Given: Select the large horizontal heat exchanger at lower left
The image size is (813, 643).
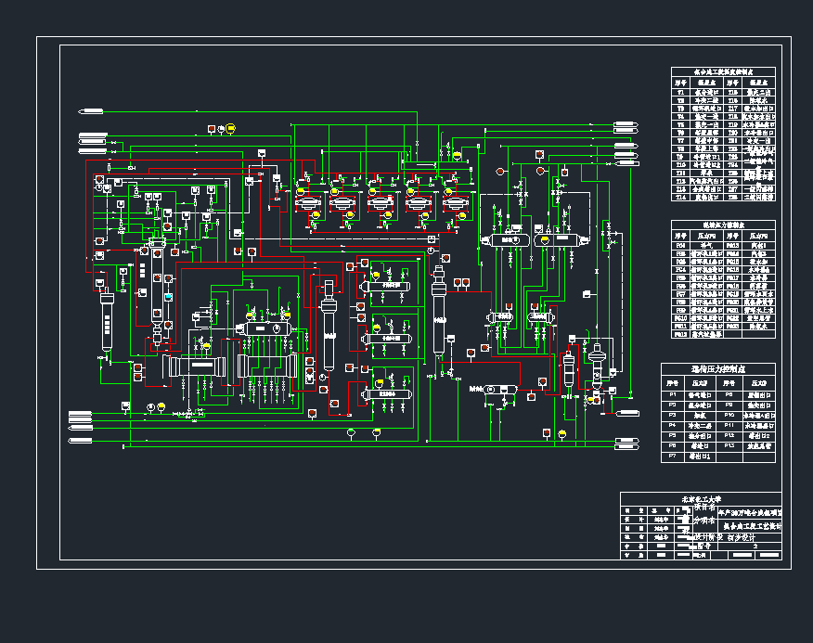Looking at the screenshot, I should click(x=193, y=367).
